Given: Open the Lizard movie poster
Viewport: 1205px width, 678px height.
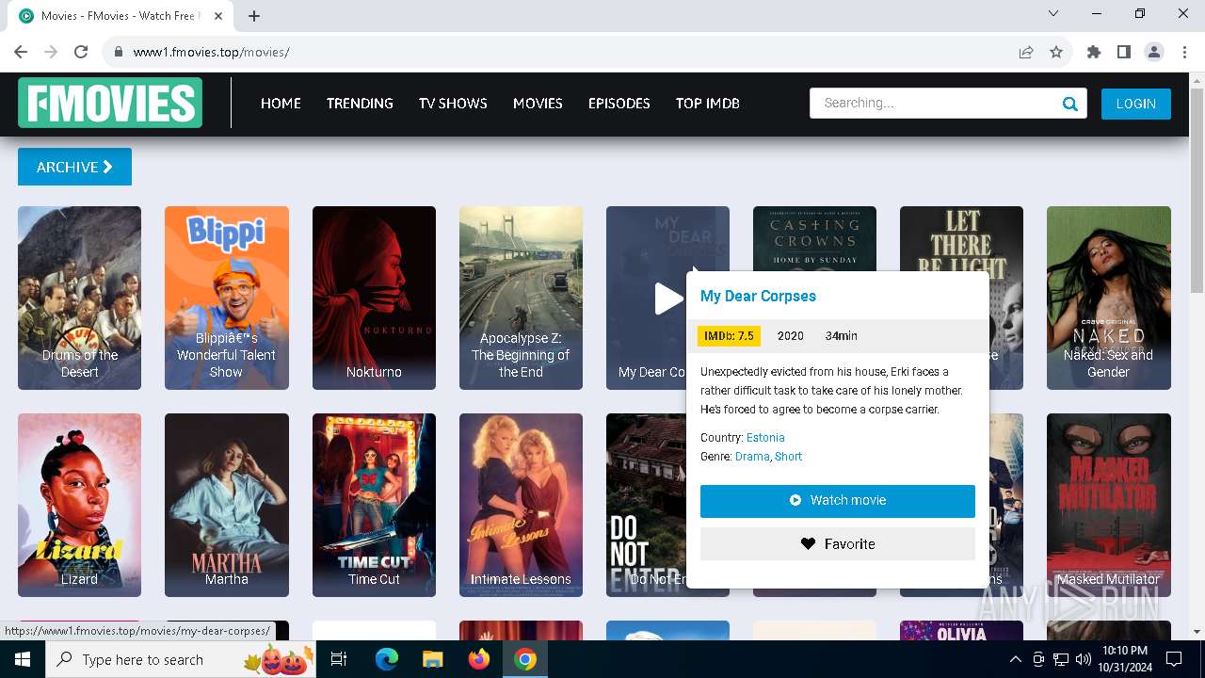Looking at the screenshot, I should [79, 505].
